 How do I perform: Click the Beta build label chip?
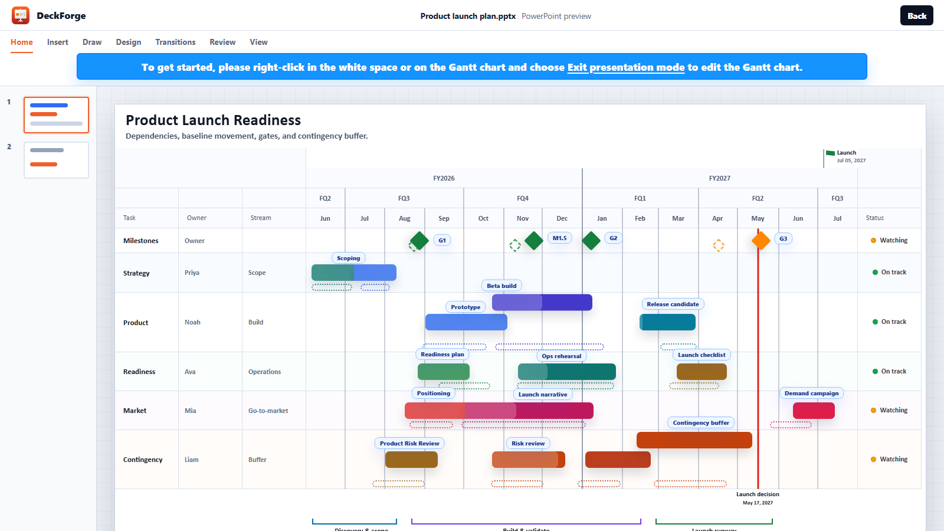point(501,286)
